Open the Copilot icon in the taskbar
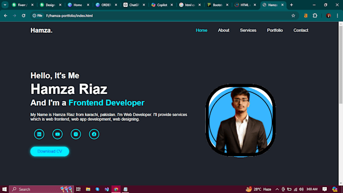 click(x=334, y=189)
